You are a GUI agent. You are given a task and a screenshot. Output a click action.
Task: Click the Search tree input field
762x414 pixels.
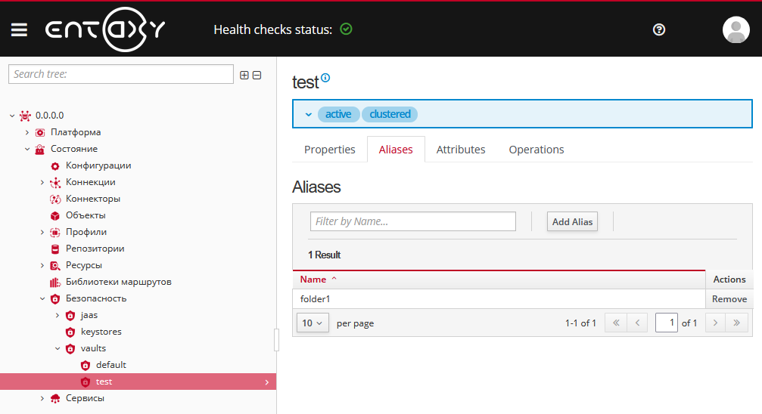[121, 74]
